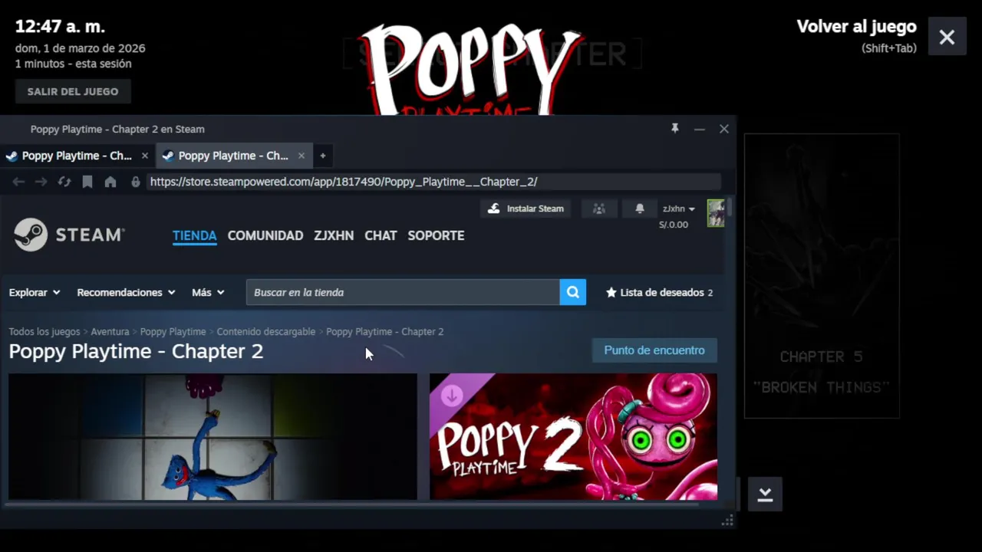Expand the zJxhn account dropdown
Screen dimensions: 982x552
pyautogui.click(x=679, y=209)
